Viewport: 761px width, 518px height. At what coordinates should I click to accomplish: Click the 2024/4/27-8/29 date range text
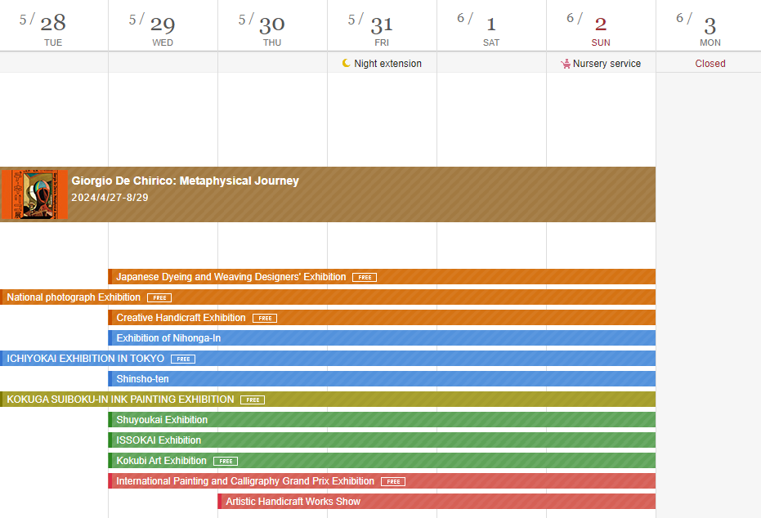coord(110,198)
